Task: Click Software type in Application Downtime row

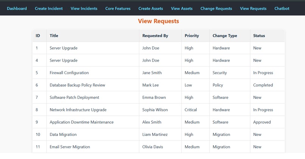Action: (x=220, y=122)
